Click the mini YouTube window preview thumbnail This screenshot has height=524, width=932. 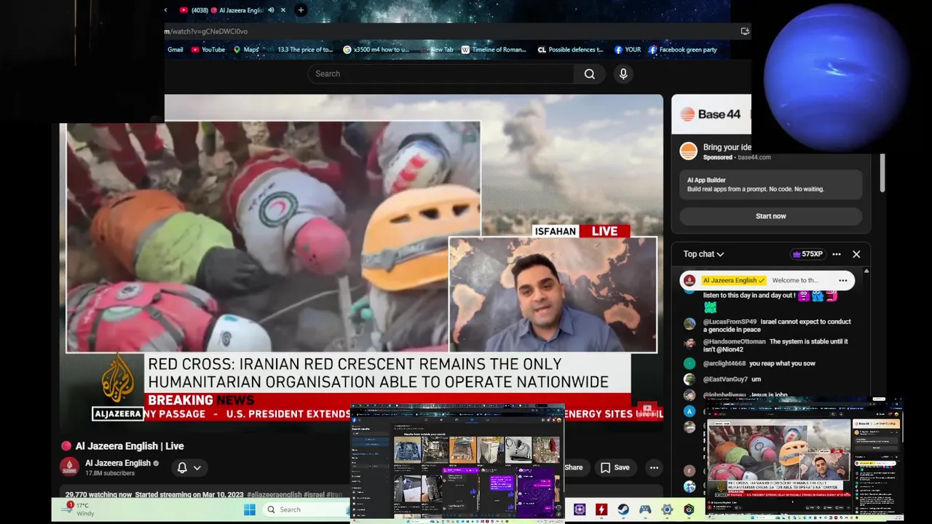804,458
